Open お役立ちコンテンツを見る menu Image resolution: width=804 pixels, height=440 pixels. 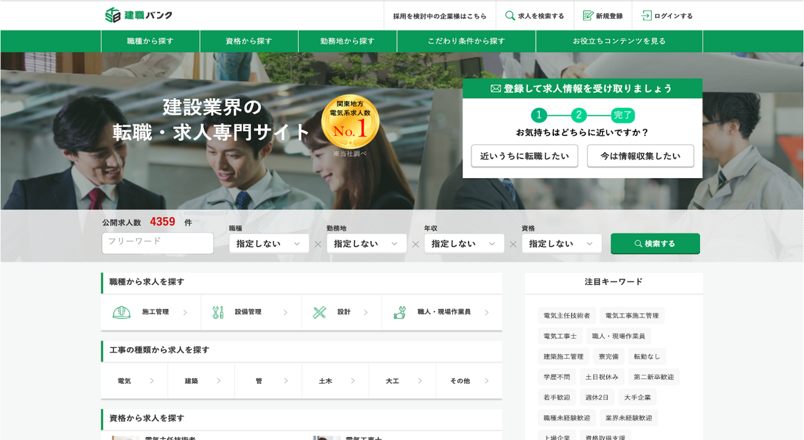click(x=619, y=41)
